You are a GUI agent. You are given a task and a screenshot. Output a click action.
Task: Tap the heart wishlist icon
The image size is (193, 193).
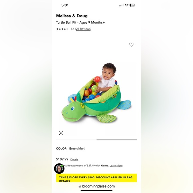131,45
